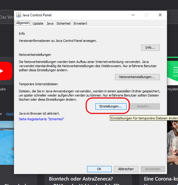This screenshot has width=178, height=185.
Task: Open the beach photo thumbnail behind dialog
Action: coord(7,143)
